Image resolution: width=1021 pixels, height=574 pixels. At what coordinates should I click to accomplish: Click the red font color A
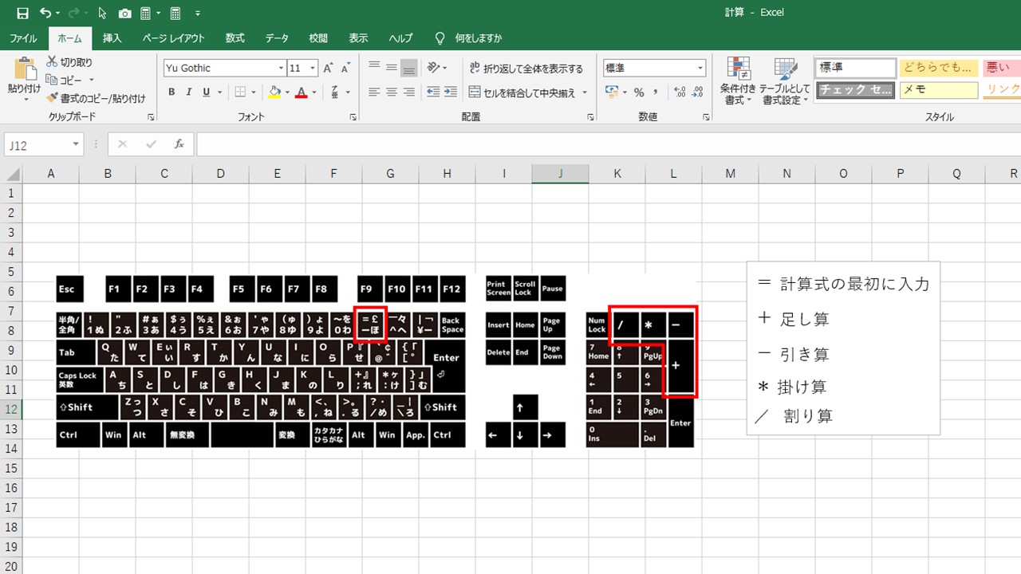pos(301,92)
